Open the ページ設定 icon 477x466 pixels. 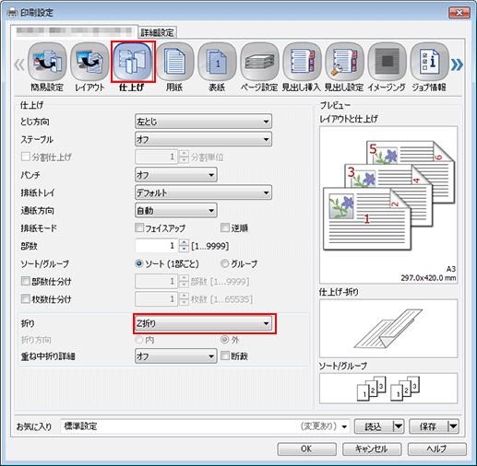pos(259,67)
